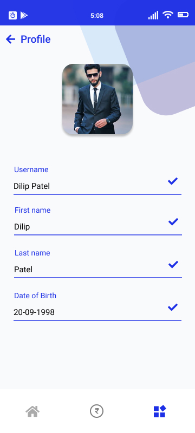Viewport: 195px width, 433px height.
Task: Open the Home tab icon
Action: [x=32, y=411]
